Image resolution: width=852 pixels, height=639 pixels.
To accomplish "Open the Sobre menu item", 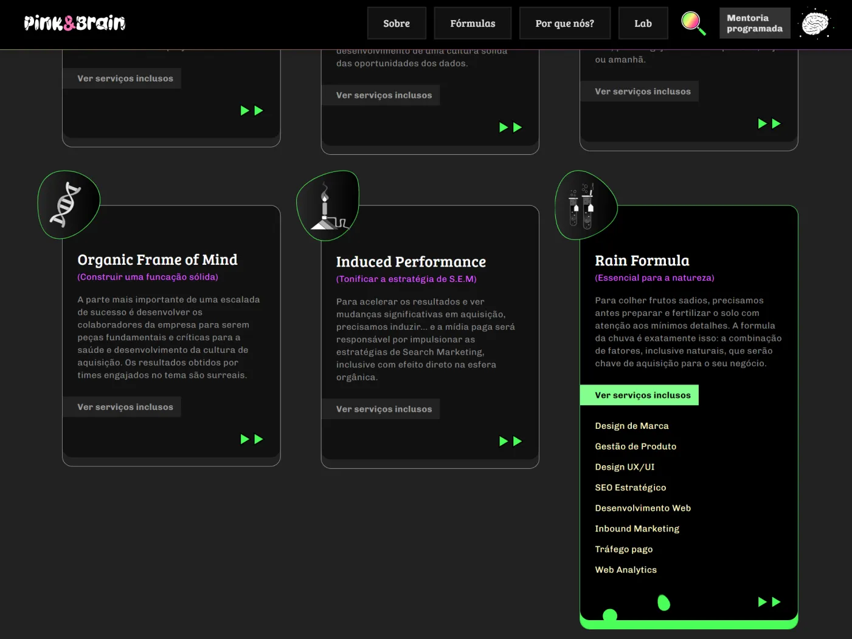I will tap(397, 24).
